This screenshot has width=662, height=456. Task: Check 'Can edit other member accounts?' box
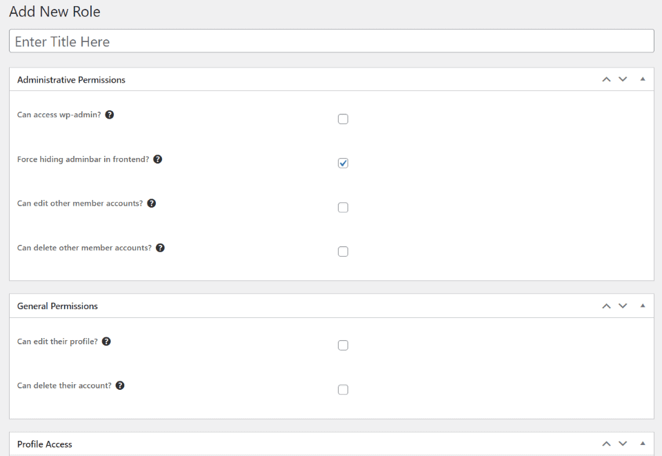click(343, 208)
